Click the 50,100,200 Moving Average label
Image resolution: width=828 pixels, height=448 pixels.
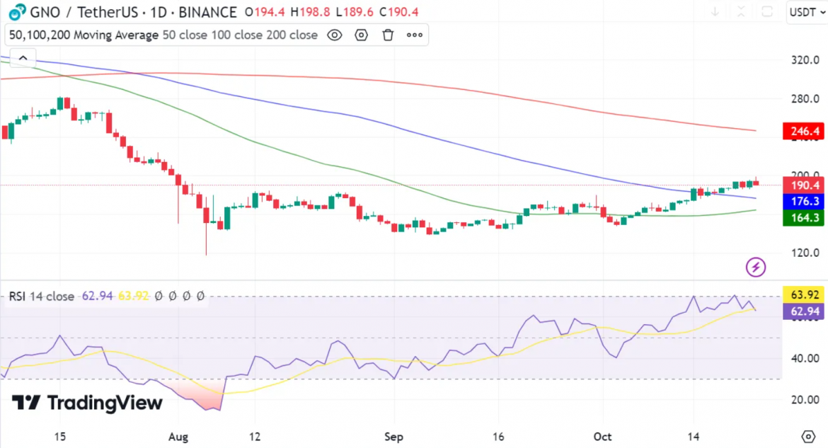[84, 35]
